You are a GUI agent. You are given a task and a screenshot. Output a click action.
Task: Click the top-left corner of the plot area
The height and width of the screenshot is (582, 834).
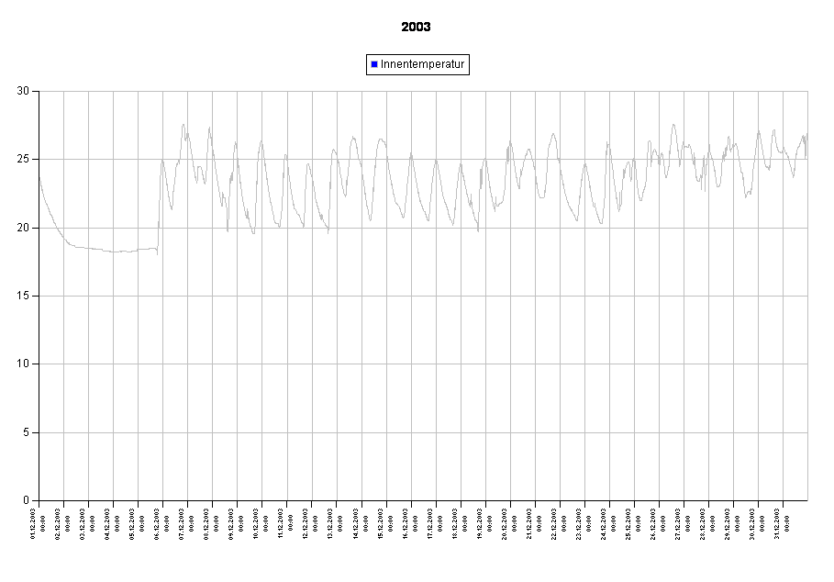point(39,91)
